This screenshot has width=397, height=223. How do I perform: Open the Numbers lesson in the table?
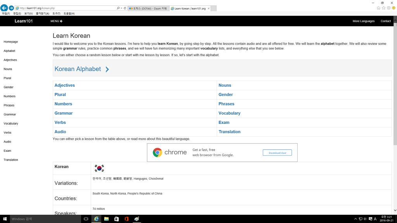point(63,104)
